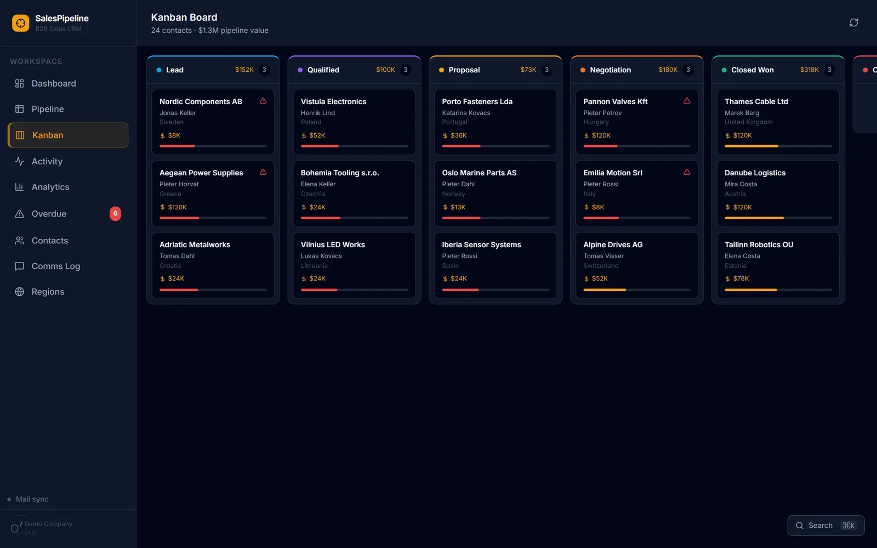The height and width of the screenshot is (548, 877).
Task: Click the Contacts people icon
Action: click(x=20, y=241)
